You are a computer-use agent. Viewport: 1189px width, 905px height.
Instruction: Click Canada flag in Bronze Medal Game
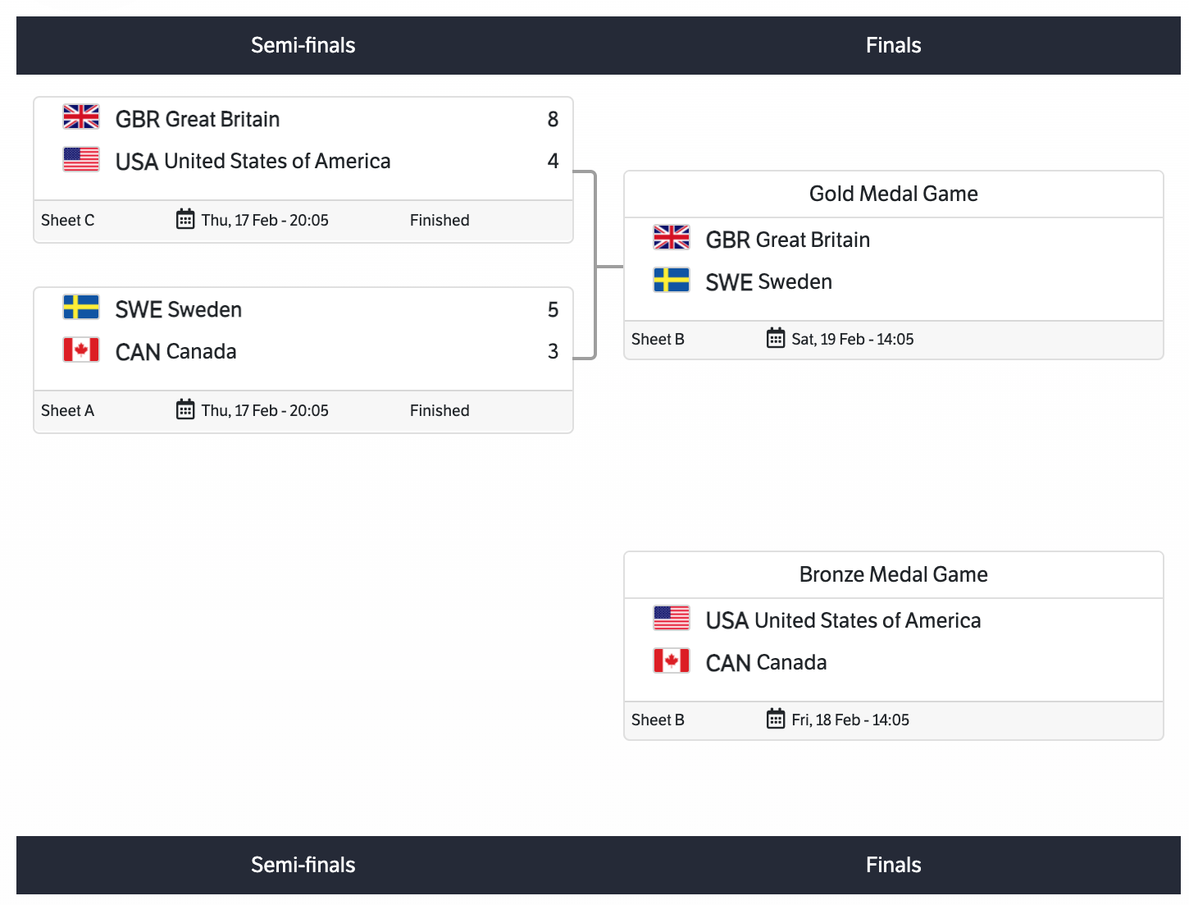(x=672, y=660)
